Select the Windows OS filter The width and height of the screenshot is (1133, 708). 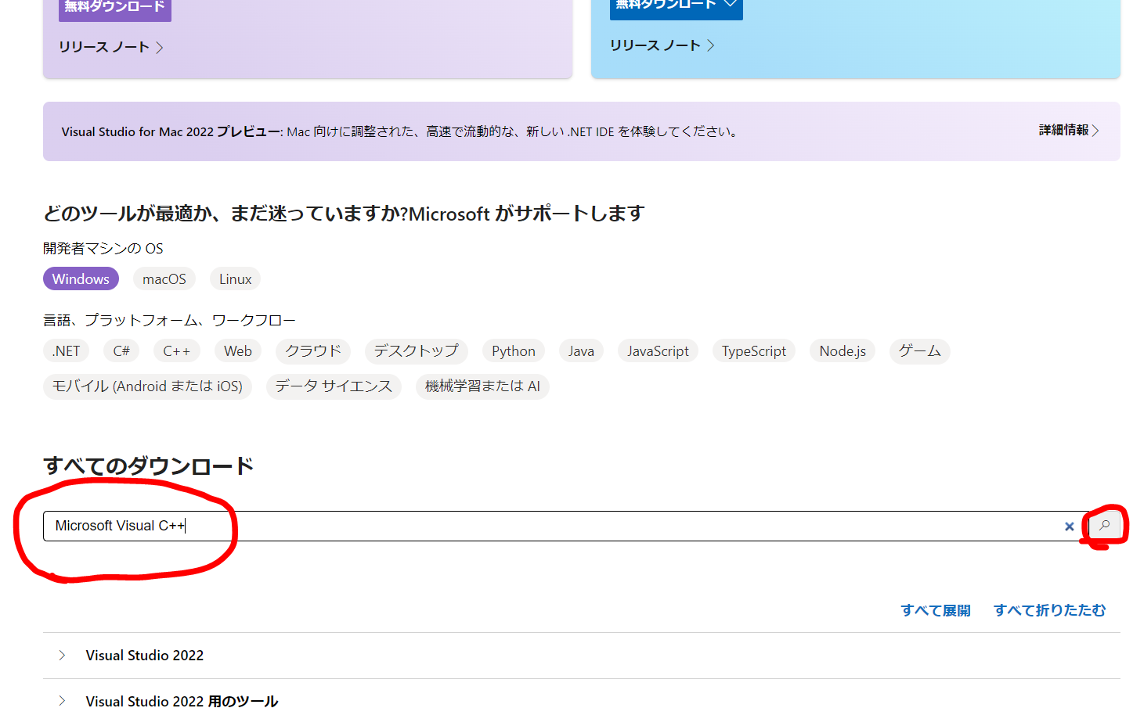point(81,279)
